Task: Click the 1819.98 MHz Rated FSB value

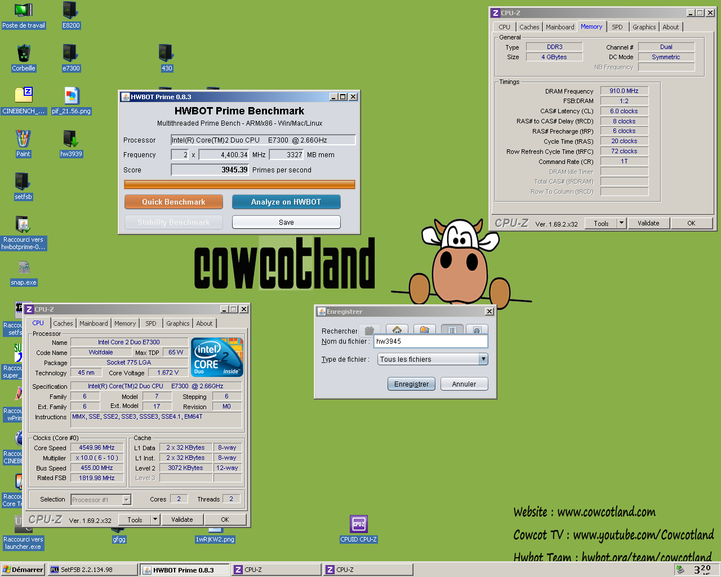Action: [97, 478]
